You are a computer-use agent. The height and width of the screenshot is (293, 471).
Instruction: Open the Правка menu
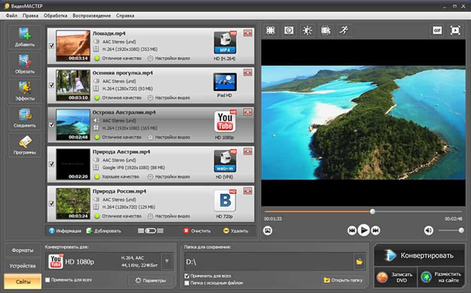pos(30,16)
